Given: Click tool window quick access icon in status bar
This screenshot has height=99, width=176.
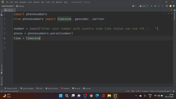Looking at the screenshot, I should pyautogui.click(x=2, y=91).
